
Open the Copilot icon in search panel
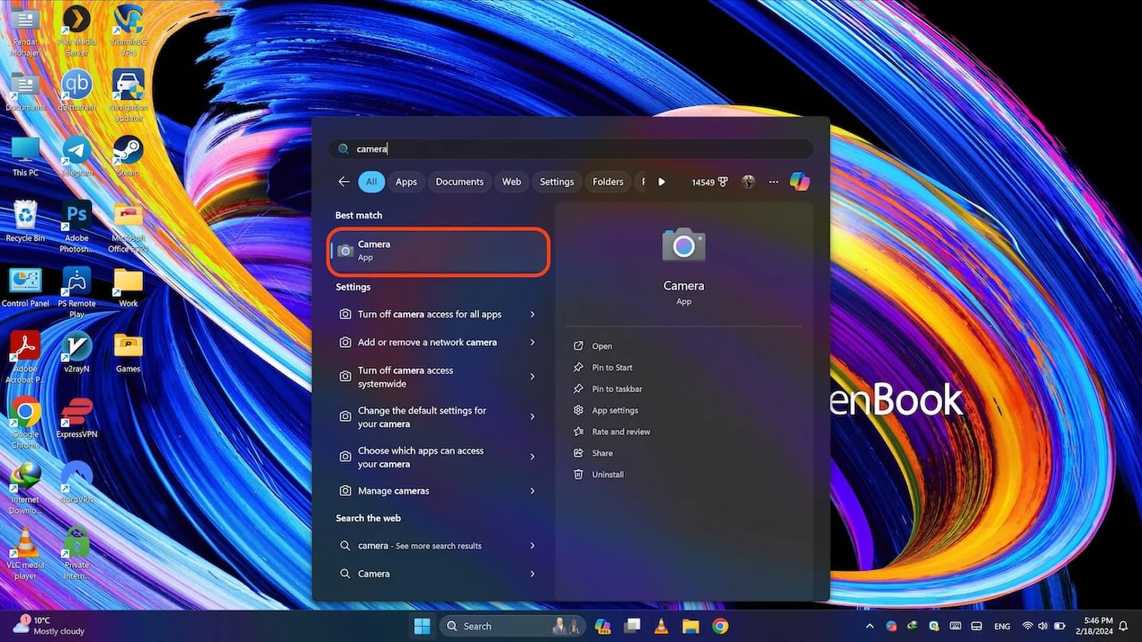(799, 181)
